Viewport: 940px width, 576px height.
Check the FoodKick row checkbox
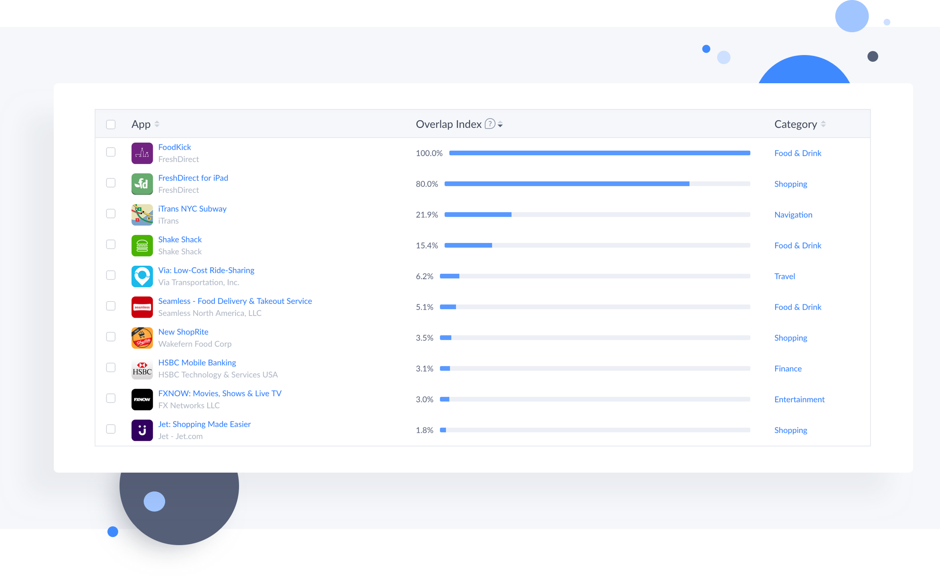(111, 152)
